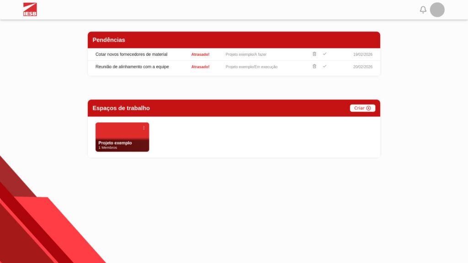468x263 pixels.
Task: Click the Pendências section header
Action: pos(109,40)
